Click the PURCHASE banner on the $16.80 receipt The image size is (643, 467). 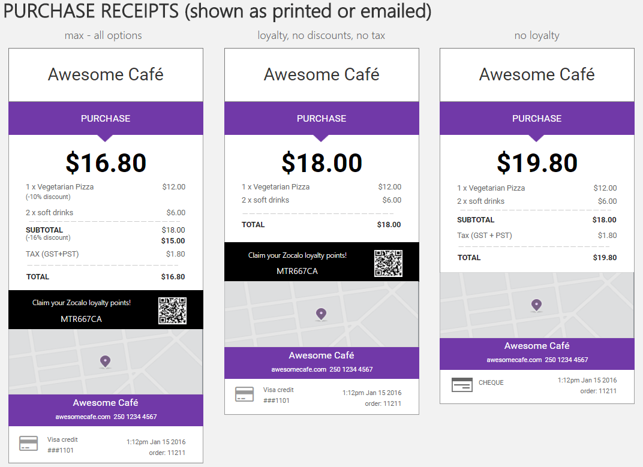point(106,119)
